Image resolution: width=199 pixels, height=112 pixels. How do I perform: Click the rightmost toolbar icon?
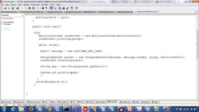(x=77, y=8)
